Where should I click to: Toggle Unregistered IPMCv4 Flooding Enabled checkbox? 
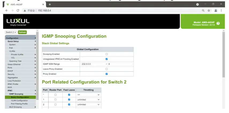coord(107,59)
